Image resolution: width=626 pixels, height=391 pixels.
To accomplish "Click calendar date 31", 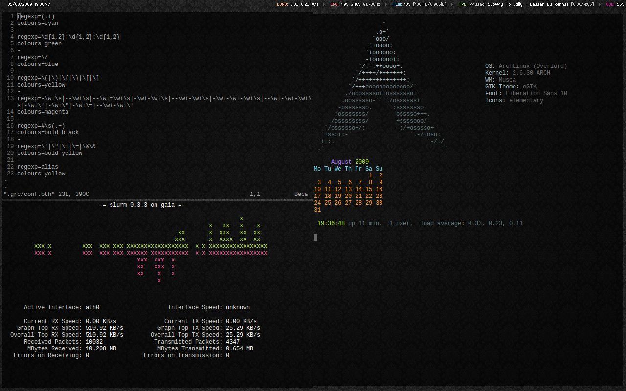I will click(317, 210).
